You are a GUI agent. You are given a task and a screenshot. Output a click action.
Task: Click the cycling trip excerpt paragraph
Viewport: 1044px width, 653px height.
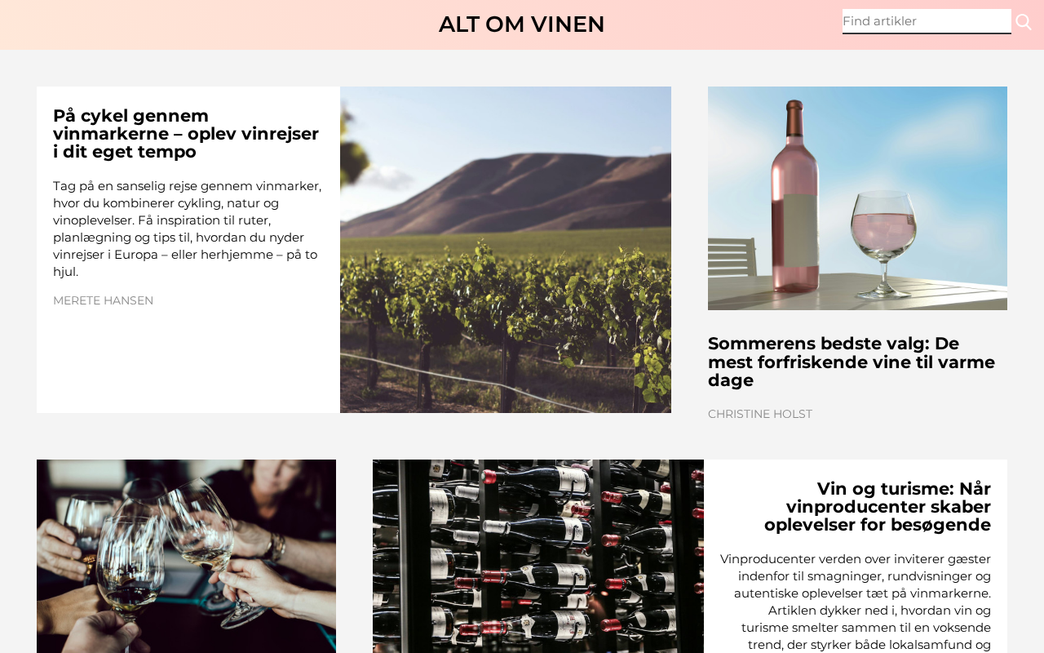188,229
